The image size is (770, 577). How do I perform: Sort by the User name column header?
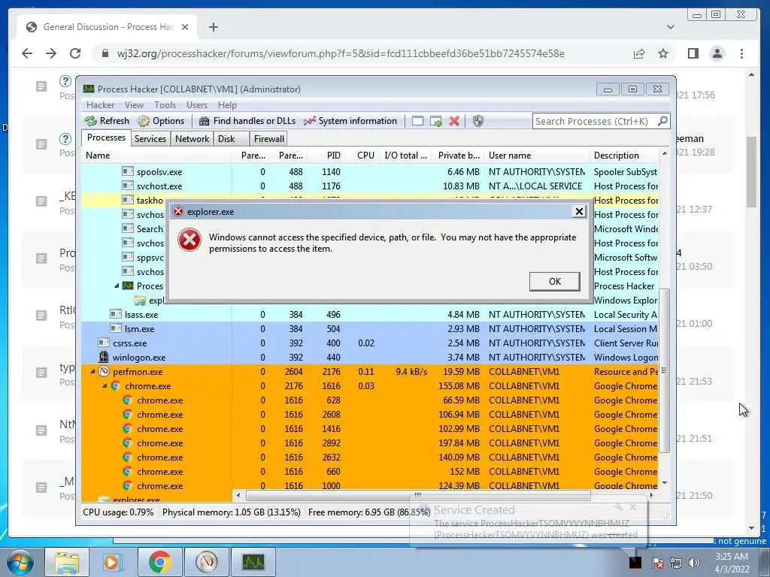536,155
